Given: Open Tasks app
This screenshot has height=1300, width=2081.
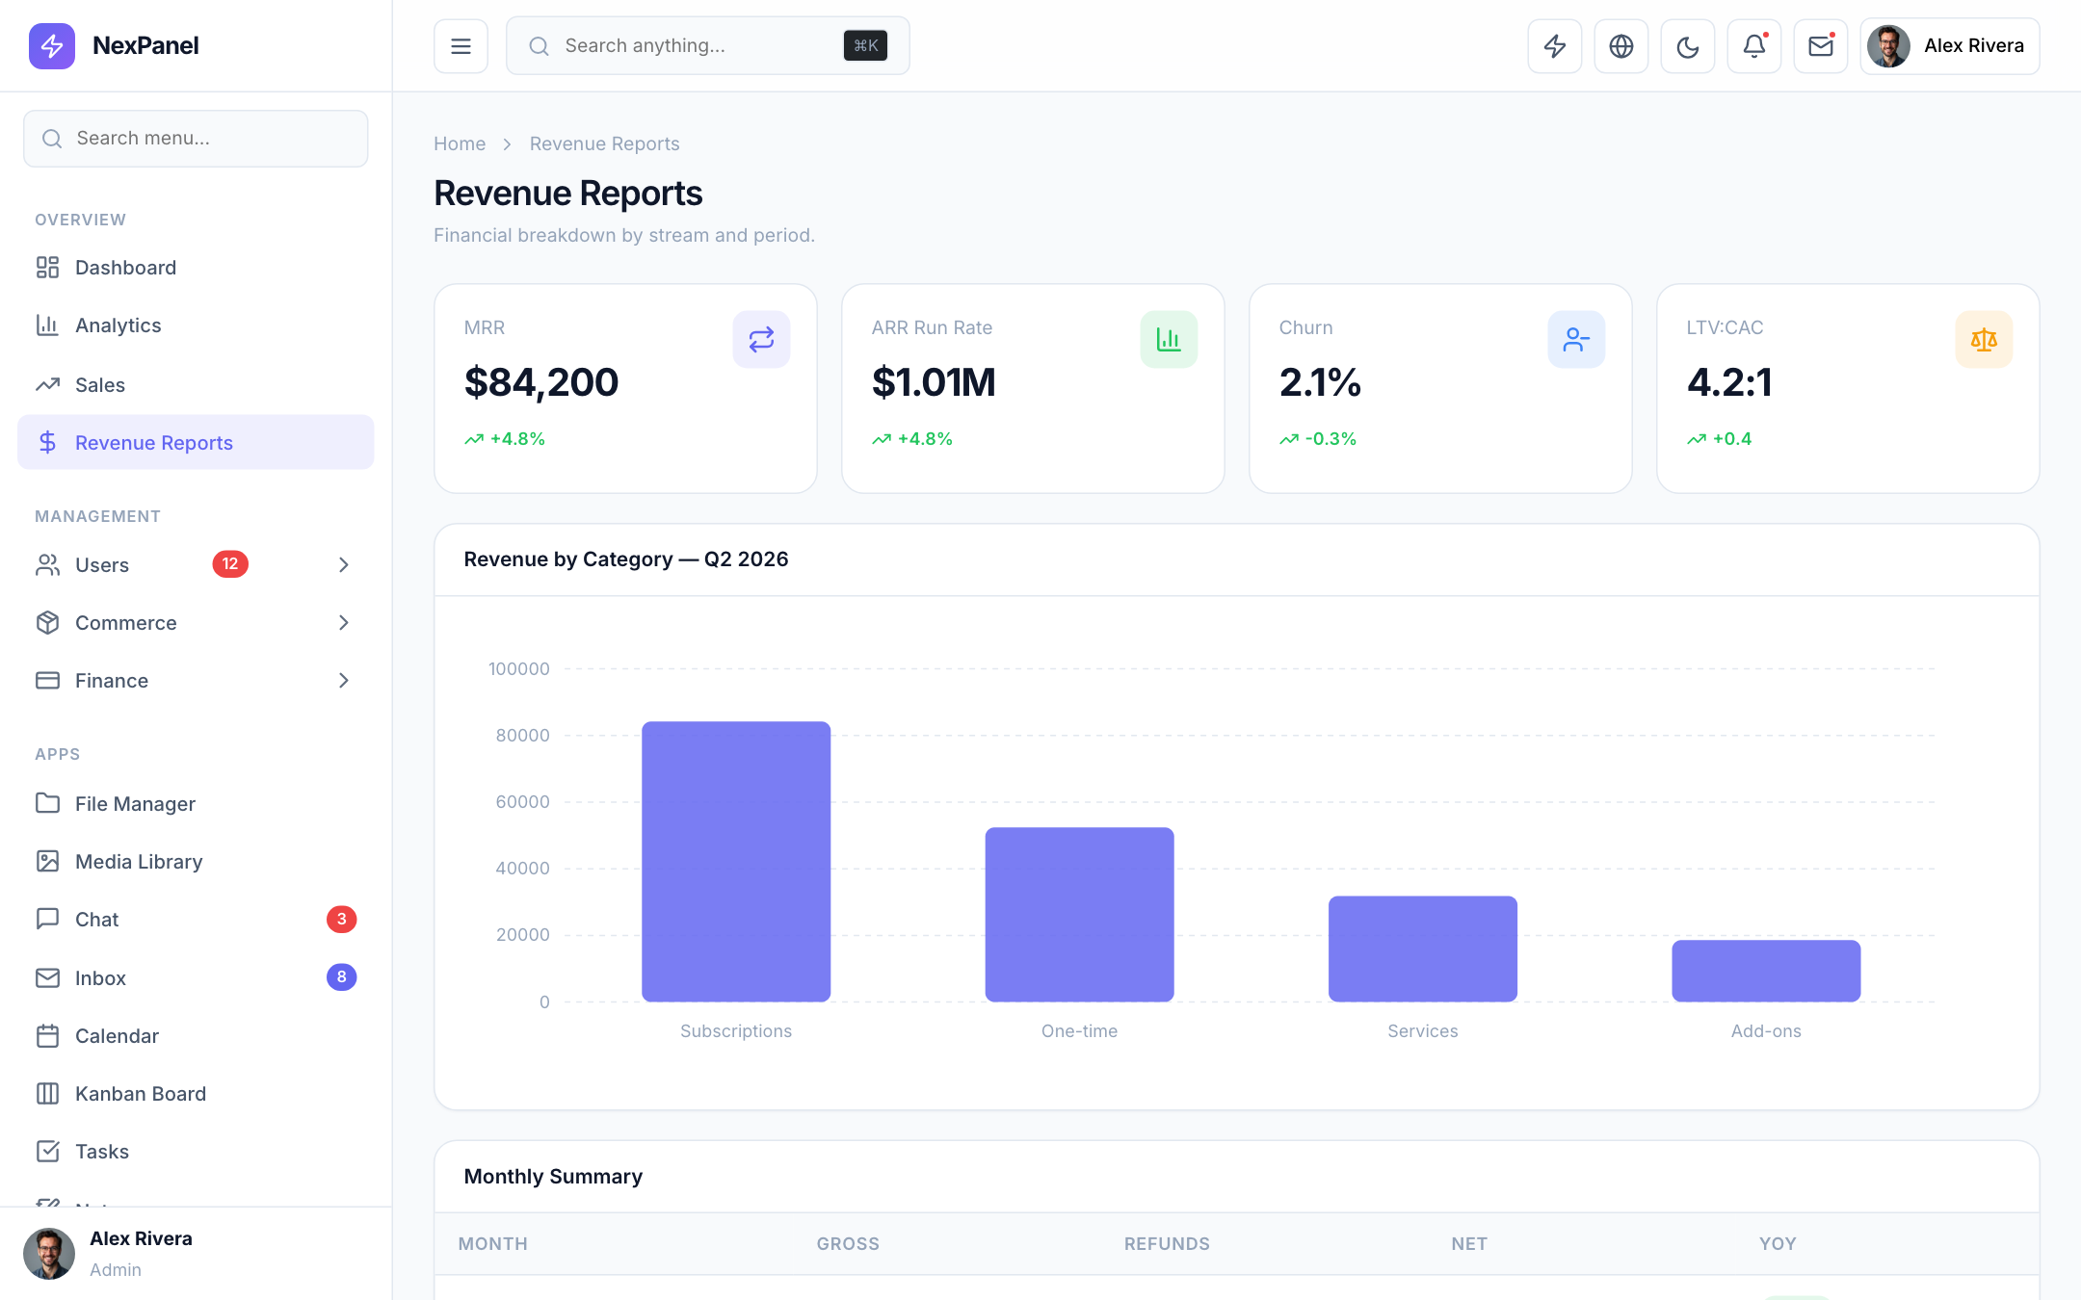Looking at the screenshot, I should 196,1151.
